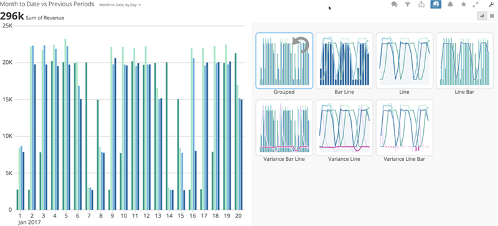Click the 296k Sum of Revenue summary

pyautogui.click(x=32, y=17)
